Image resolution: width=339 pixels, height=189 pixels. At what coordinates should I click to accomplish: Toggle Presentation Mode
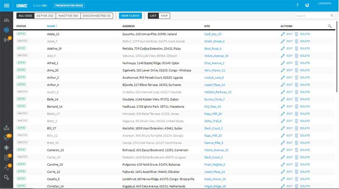pos(69,5)
